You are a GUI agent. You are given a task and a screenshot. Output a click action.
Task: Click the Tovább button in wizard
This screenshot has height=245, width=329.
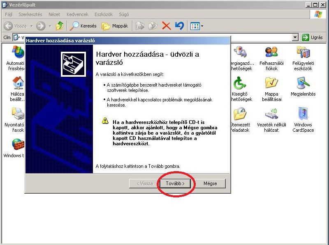pyautogui.click(x=175, y=183)
